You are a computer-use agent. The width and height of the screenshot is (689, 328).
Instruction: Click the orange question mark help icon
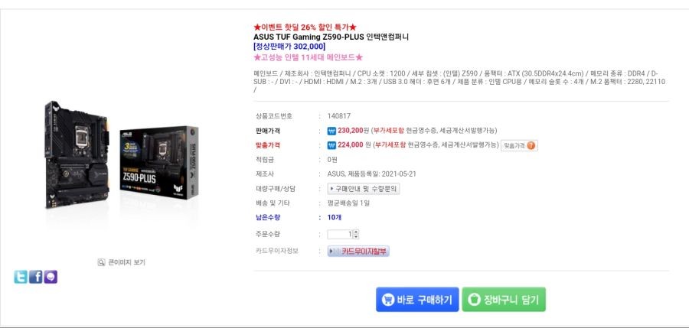tap(531, 145)
